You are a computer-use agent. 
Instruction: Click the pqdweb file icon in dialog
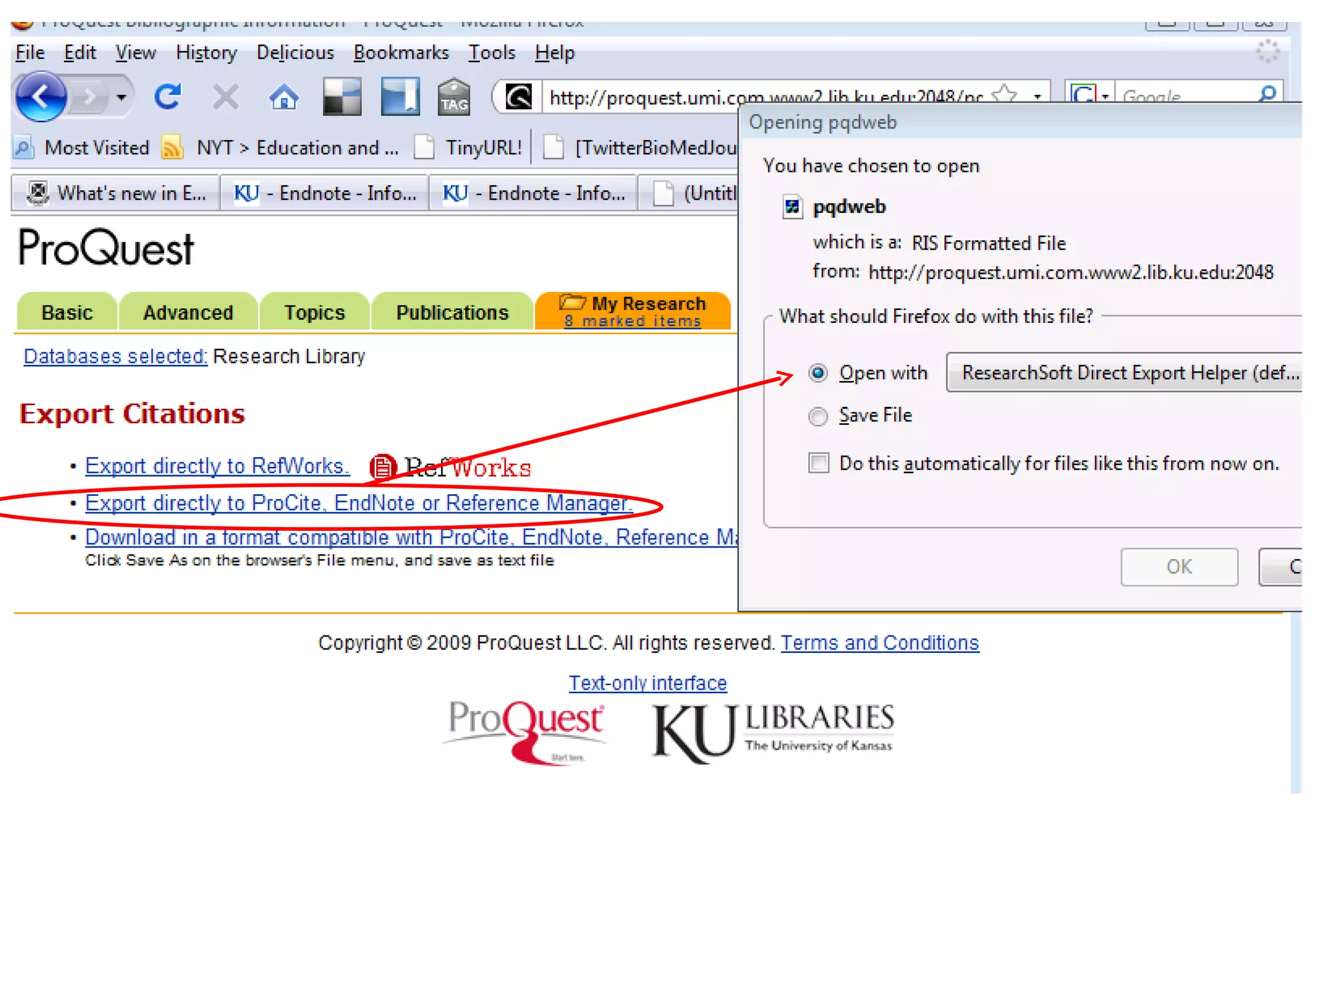click(793, 207)
